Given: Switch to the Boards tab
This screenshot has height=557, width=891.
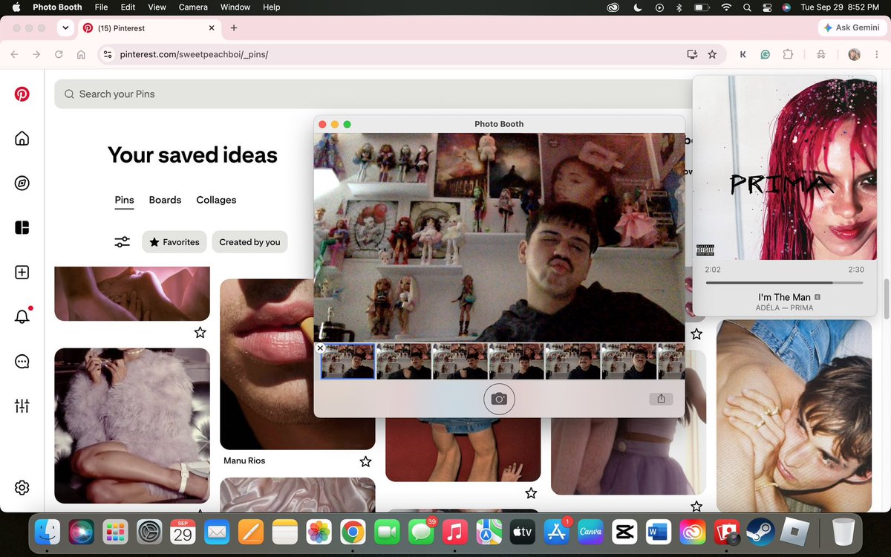Looking at the screenshot, I should pyautogui.click(x=165, y=200).
